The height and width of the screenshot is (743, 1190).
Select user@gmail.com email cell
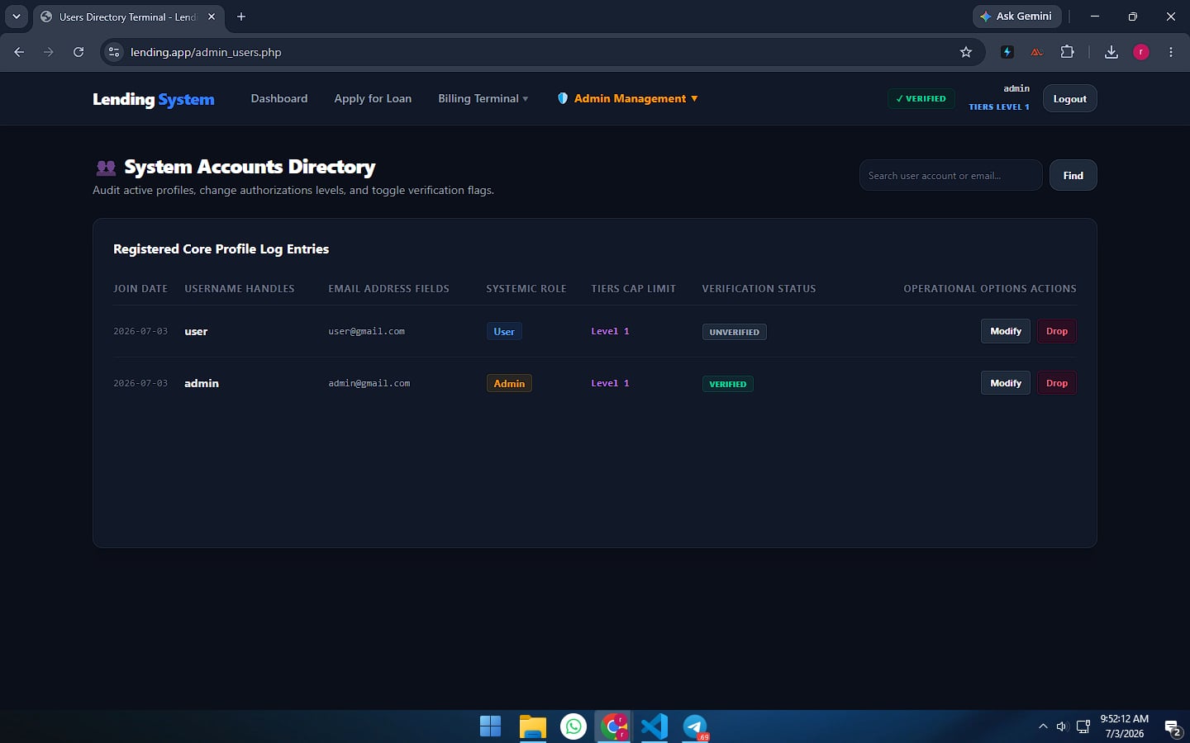(x=366, y=331)
